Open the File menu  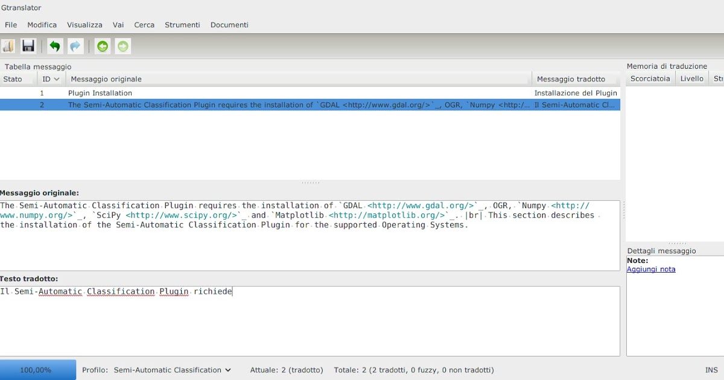[x=11, y=25]
